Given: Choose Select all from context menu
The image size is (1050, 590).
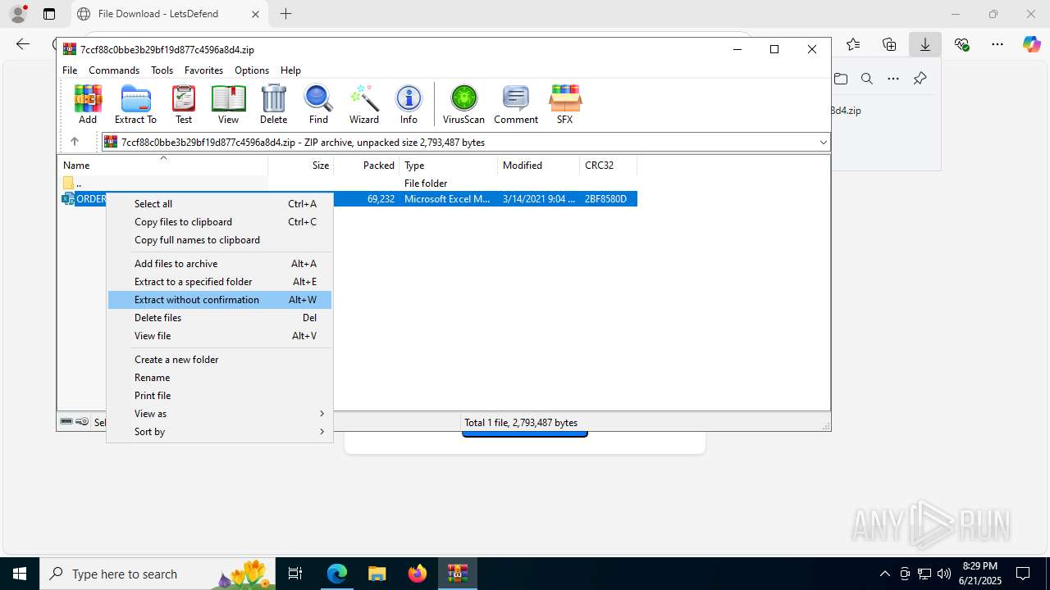Looking at the screenshot, I should coord(220,204).
